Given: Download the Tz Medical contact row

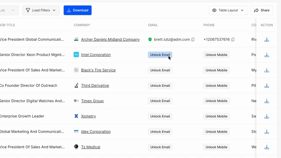Looking at the screenshot, I should point(267,147).
